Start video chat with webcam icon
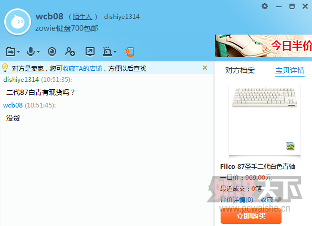The width and height of the screenshot is (312, 226). [x=52, y=51]
